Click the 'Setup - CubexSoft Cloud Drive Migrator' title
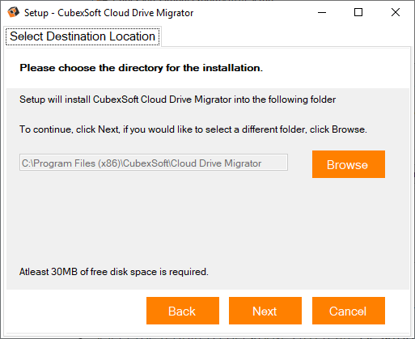This screenshot has height=339, width=415. (108, 13)
